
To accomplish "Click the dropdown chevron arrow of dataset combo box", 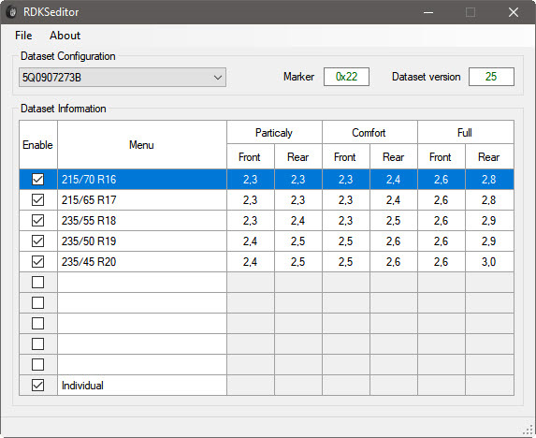I will pyautogui.click(x=218, y=78).
